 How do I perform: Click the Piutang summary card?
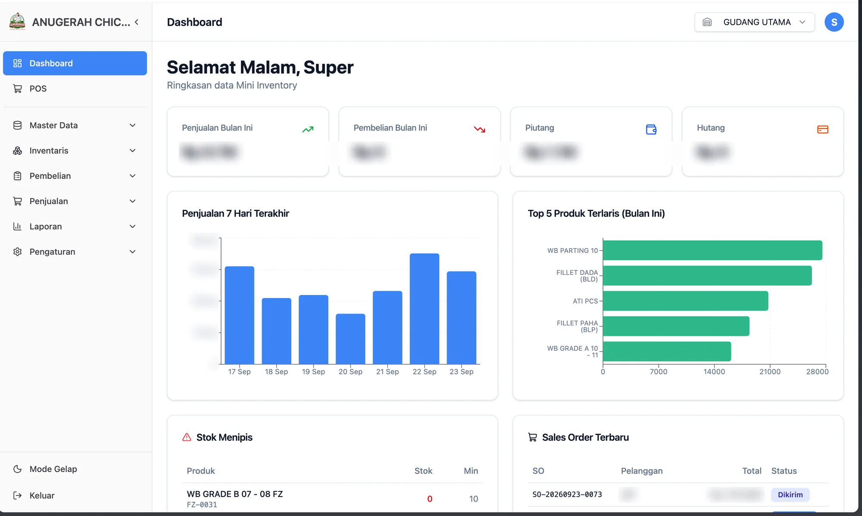591,142
